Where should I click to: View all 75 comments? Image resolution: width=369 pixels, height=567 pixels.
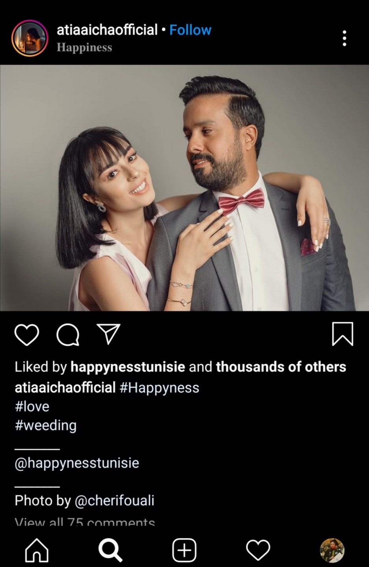coord(85,522)
